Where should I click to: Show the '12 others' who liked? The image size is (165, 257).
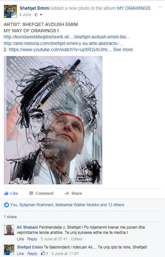pyautogui.click(x=116, y=205)
